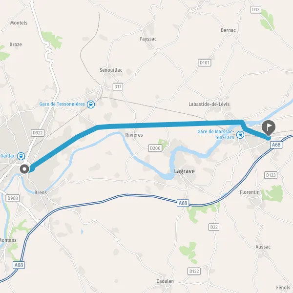Click the D123 road shield

[x=271, y=175]
